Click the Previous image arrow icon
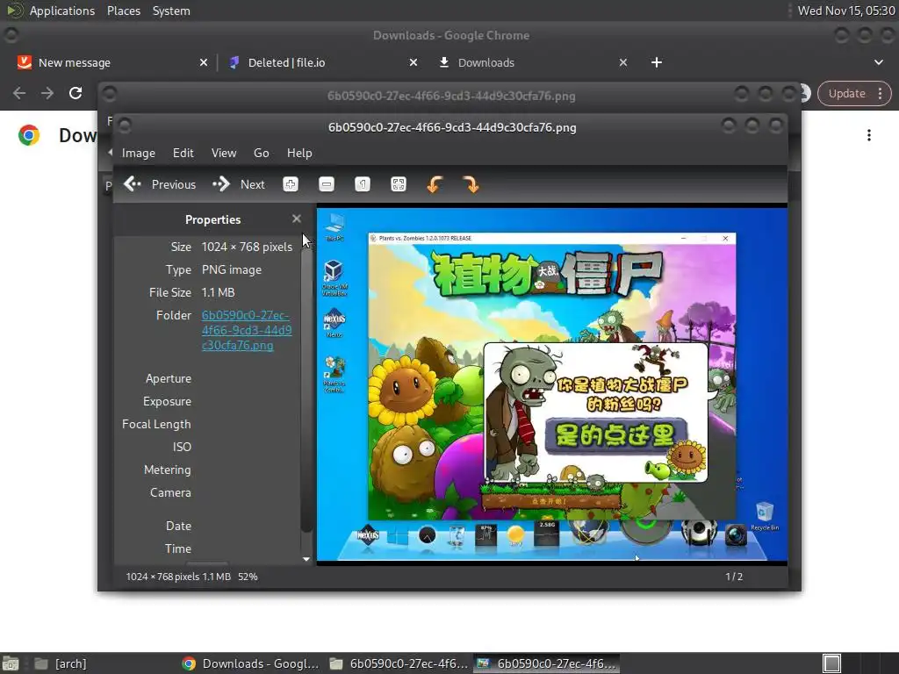 pyautogui.click(x=133, y=184)
